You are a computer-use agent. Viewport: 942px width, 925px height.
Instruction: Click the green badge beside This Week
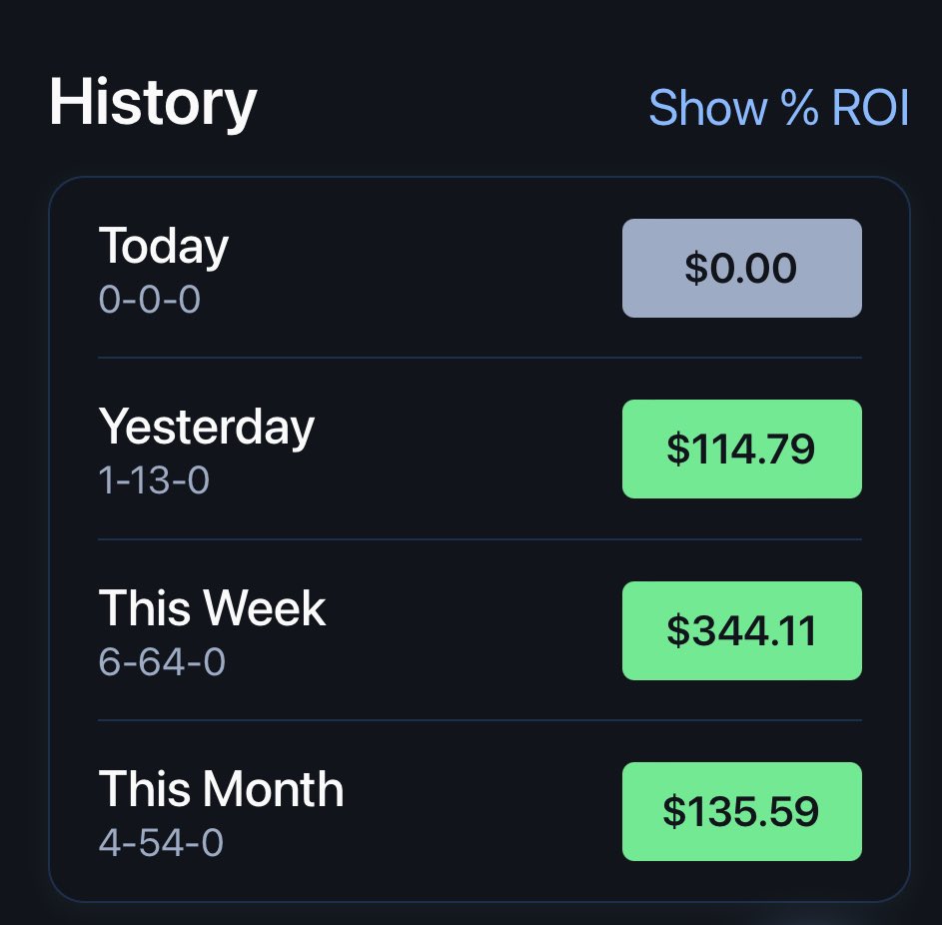click(x=742, y=630)
